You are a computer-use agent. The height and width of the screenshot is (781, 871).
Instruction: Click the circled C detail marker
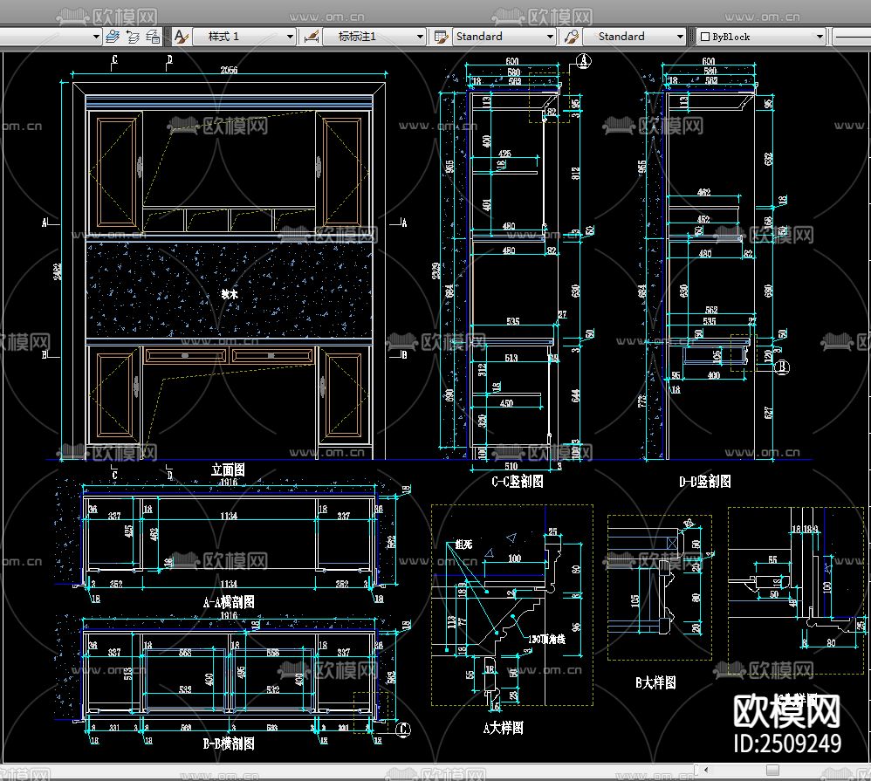click(404, 730)
